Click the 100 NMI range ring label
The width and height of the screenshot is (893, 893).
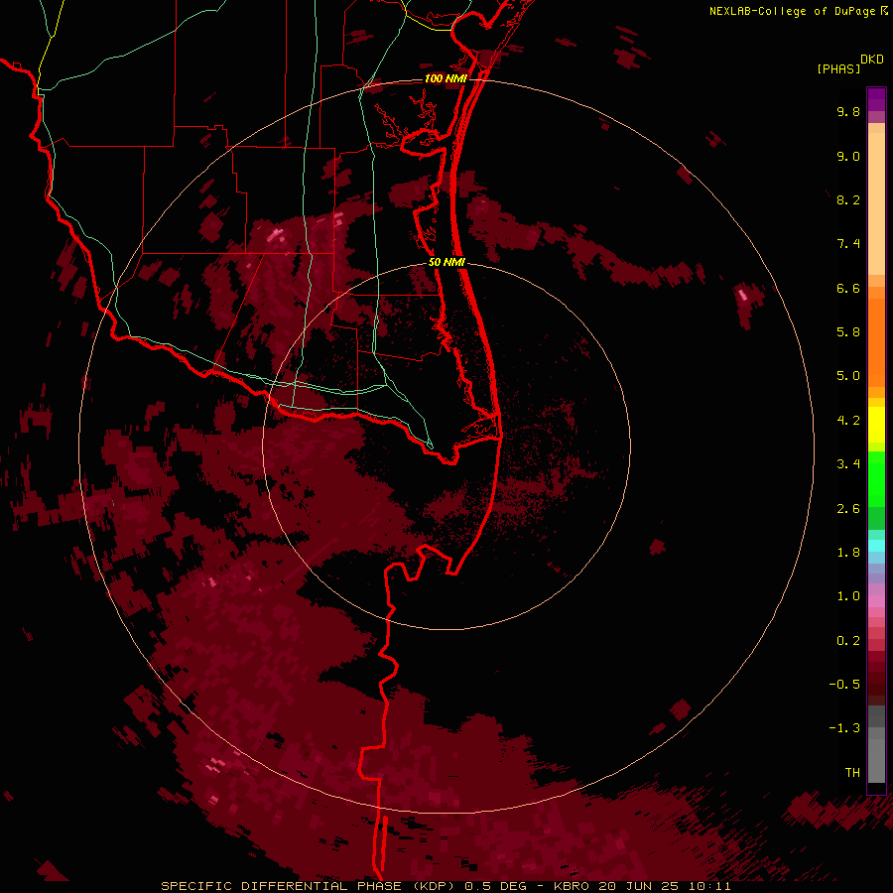[446, 78]
